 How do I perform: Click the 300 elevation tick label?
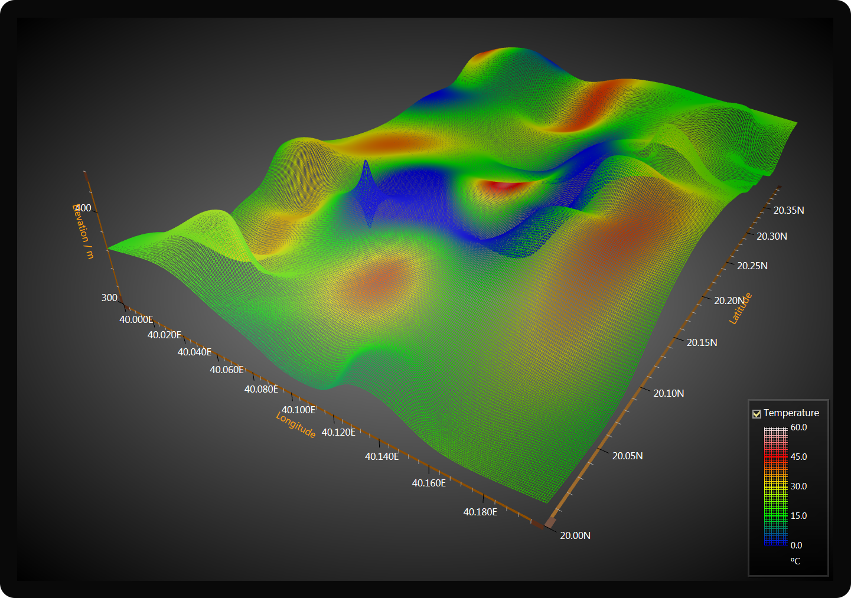point(109,298)
